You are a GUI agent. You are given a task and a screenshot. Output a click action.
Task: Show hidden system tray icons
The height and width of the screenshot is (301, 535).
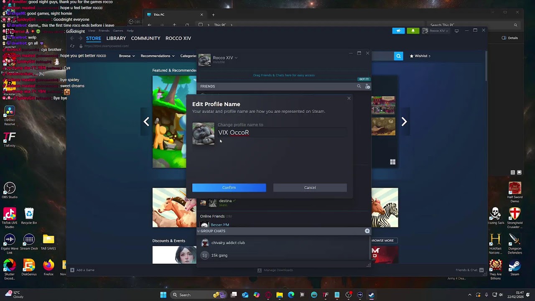[x=469, y=295]
